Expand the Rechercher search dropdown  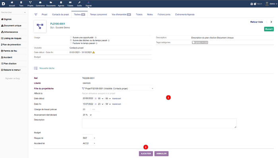(13, 12)
